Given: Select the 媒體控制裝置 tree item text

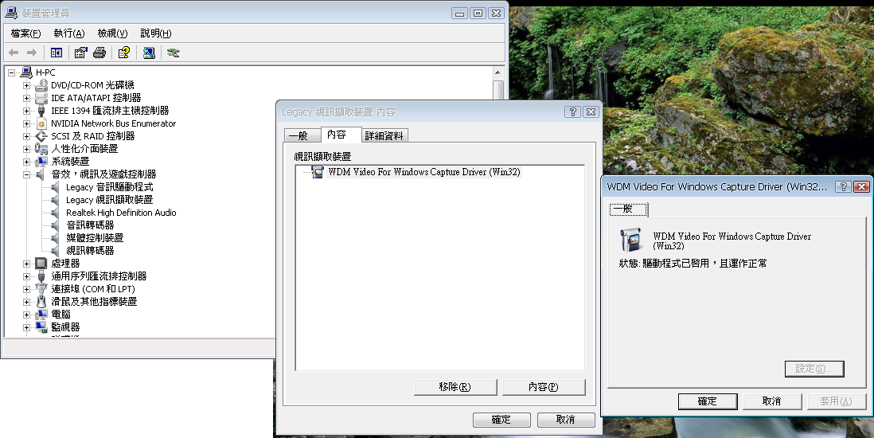Looking at the screenshot, I should pos(95,237).
